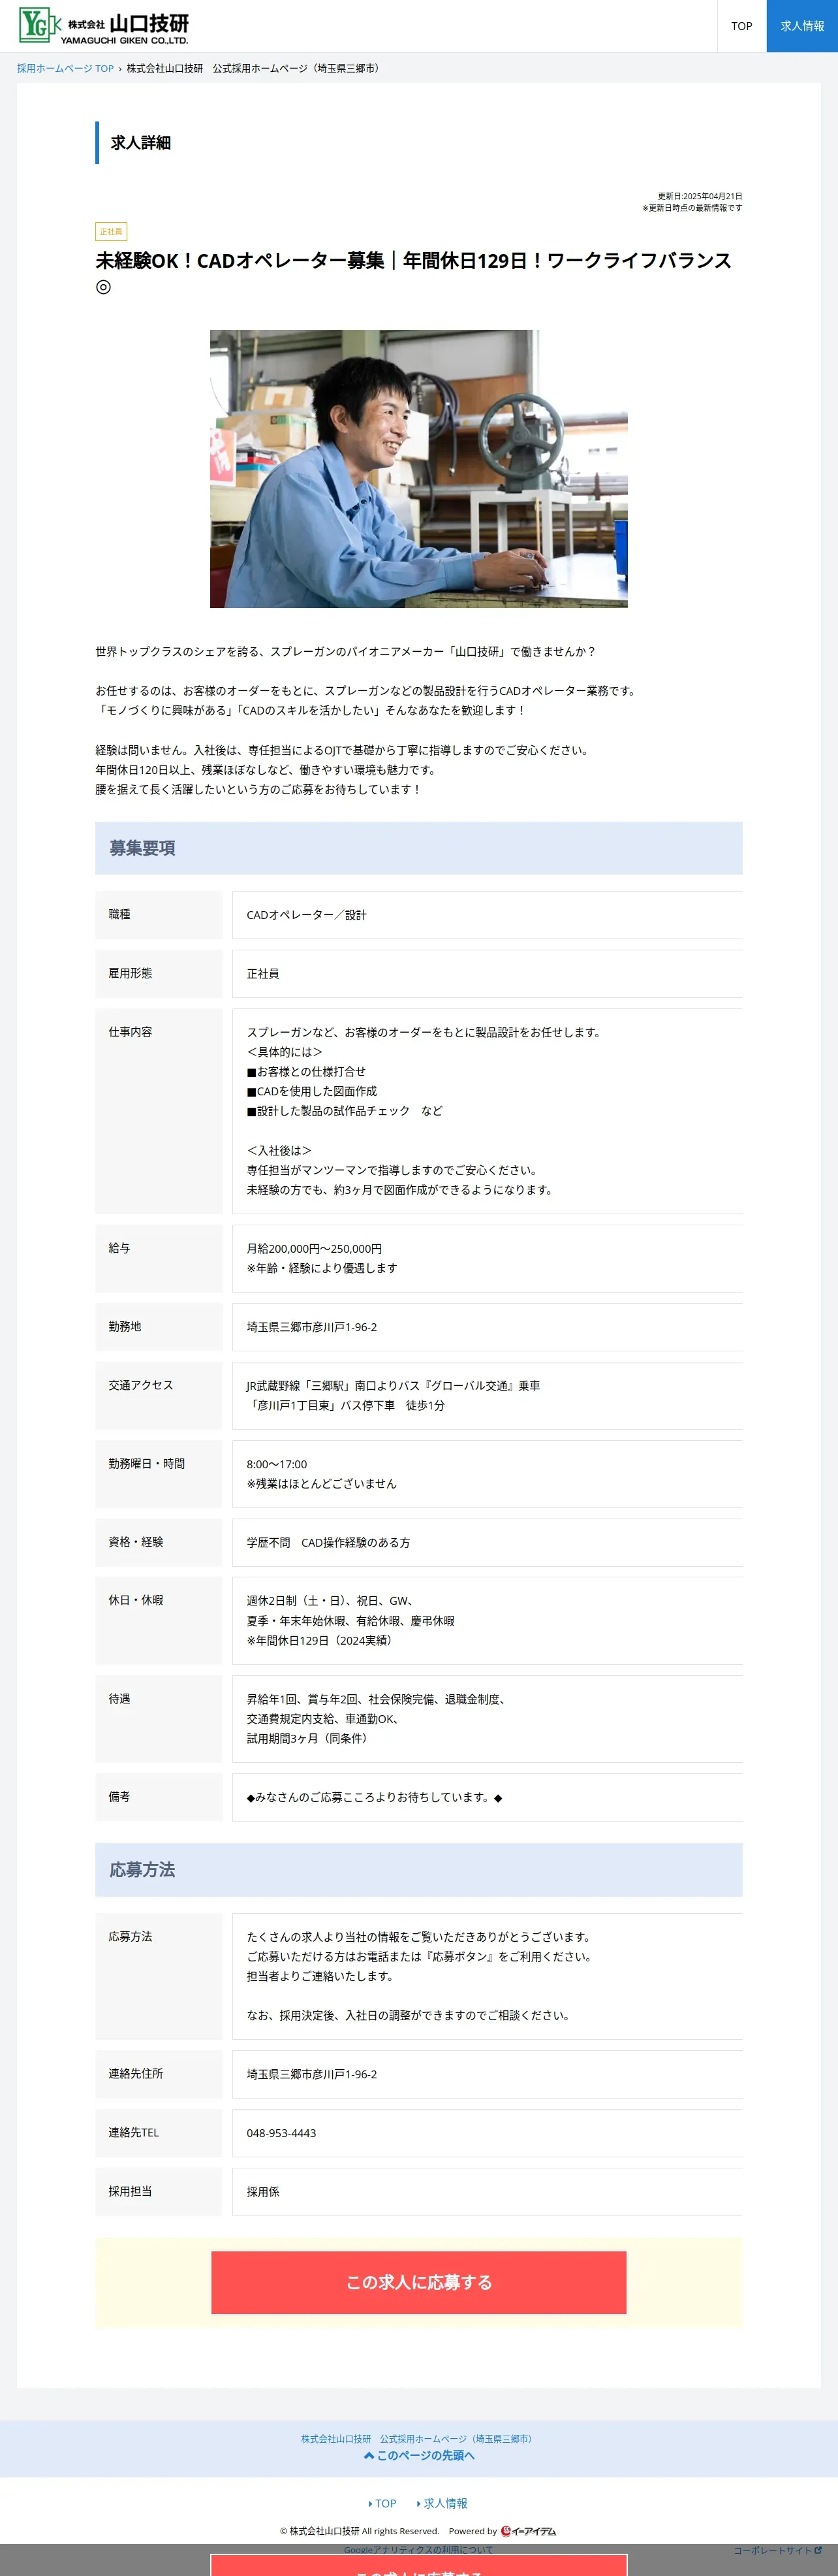838x2576 pixels.
Task: Click the phone number 048-953-4443
Action: (282, 2133)
